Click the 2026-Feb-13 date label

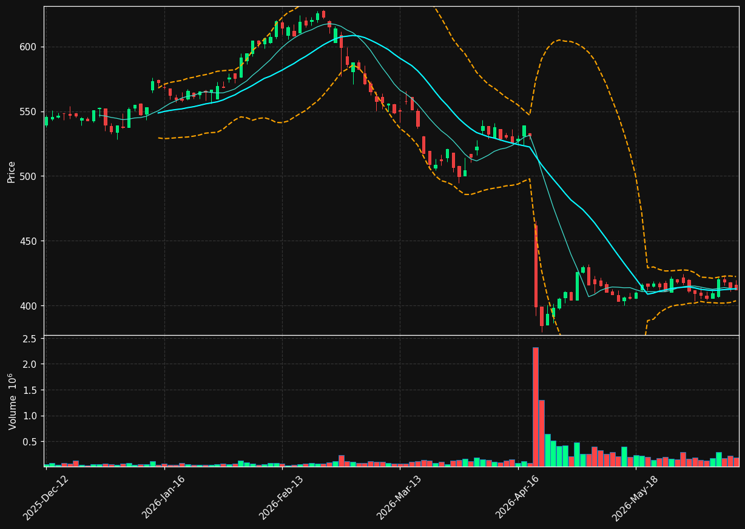point(281,497)
